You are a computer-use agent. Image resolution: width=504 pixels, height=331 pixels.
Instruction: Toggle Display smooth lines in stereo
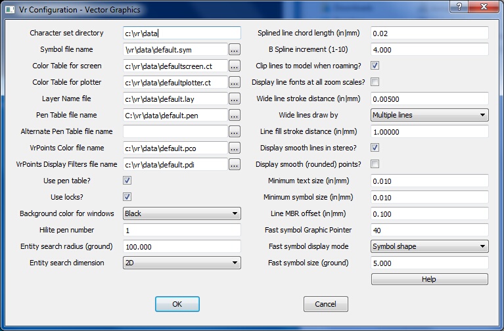pos(375,148)
